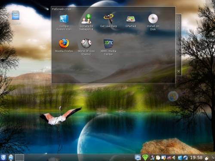Open the blue drawer icon on the desktop

pyautogui.click(x=15, y=15)
